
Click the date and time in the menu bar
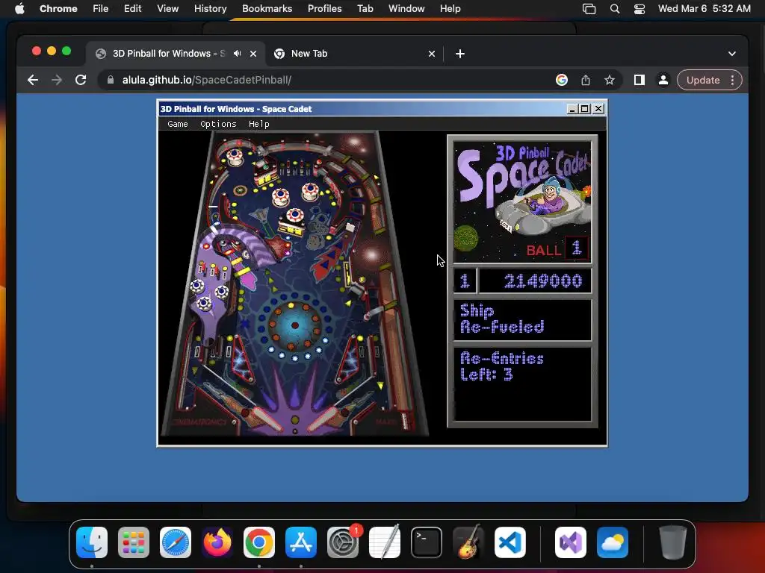[x=704, y=8]
